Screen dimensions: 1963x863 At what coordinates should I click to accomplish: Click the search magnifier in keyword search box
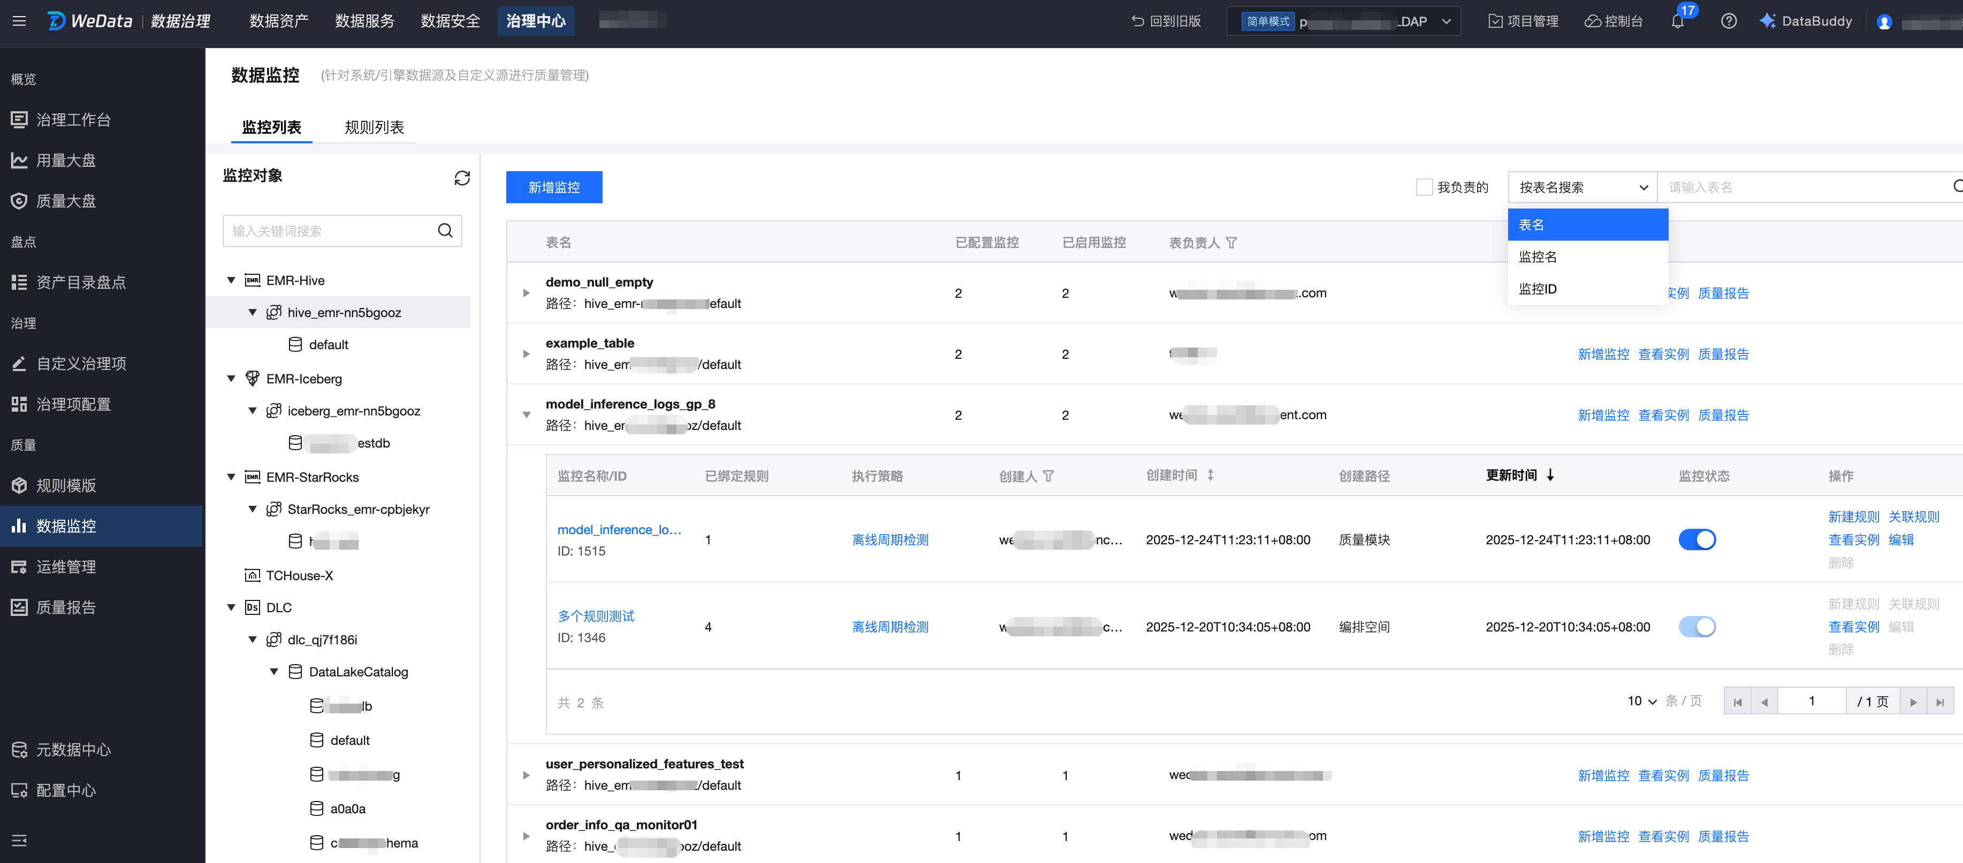coord(445,231)
